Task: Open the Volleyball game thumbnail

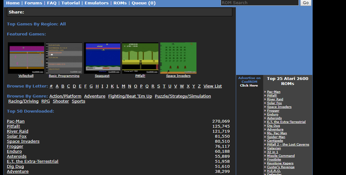Action: click(x=26, y=58)
